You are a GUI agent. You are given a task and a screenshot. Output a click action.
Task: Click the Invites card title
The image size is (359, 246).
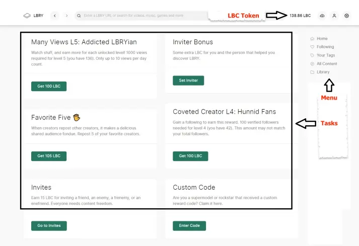tap(41, 188)
